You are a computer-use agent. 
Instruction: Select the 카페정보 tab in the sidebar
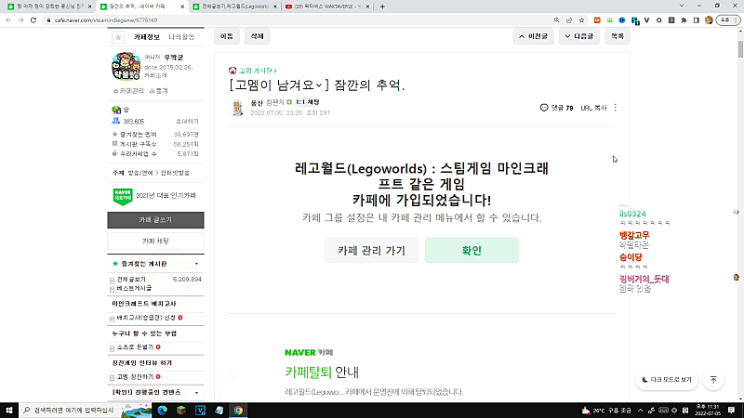point(147,37)
